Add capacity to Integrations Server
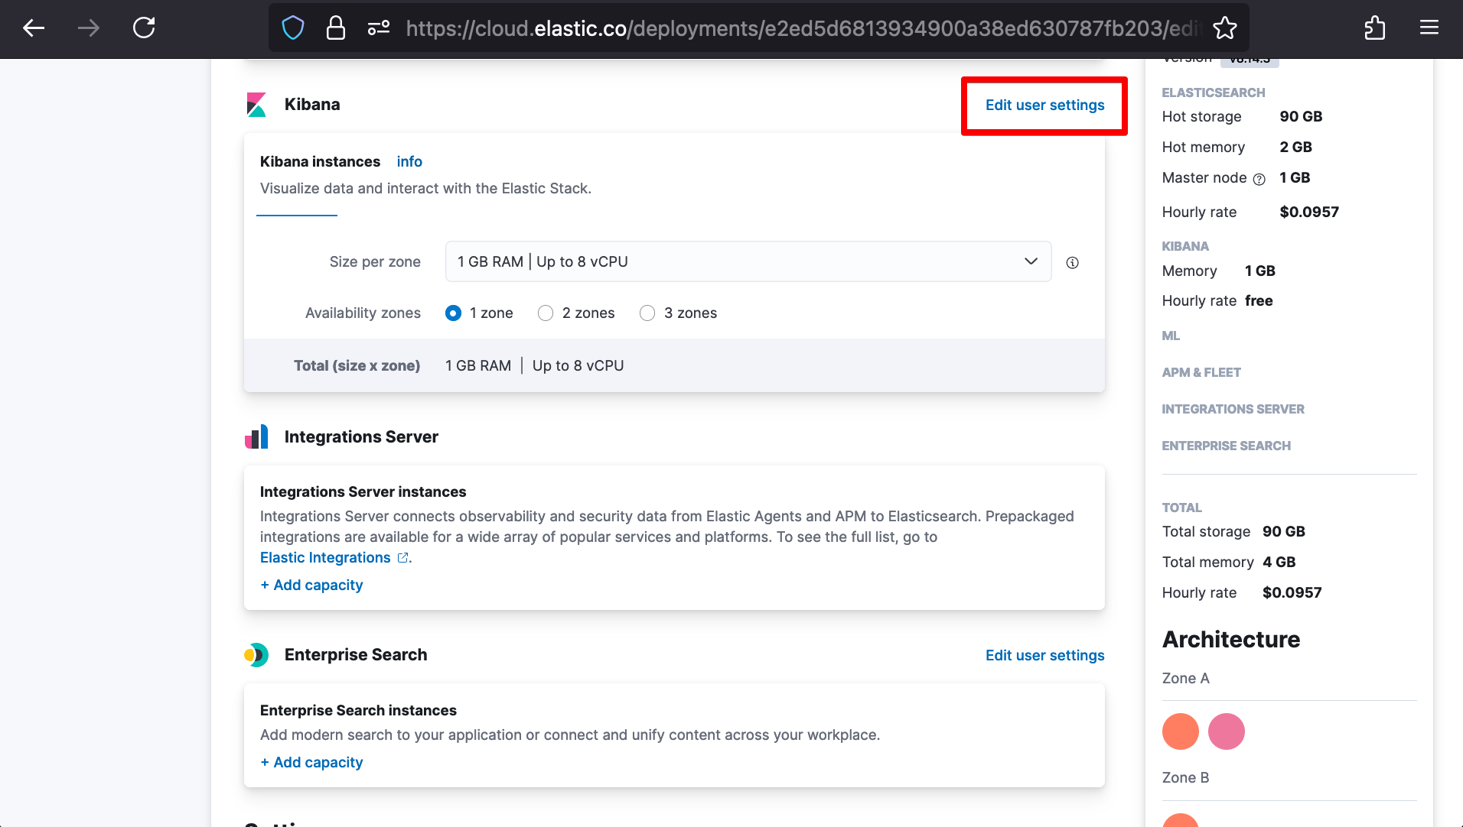The image size is (1463, 827). (311, 585)
